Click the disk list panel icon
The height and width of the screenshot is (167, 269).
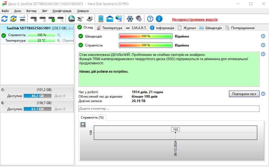click(x=22, y=19)
